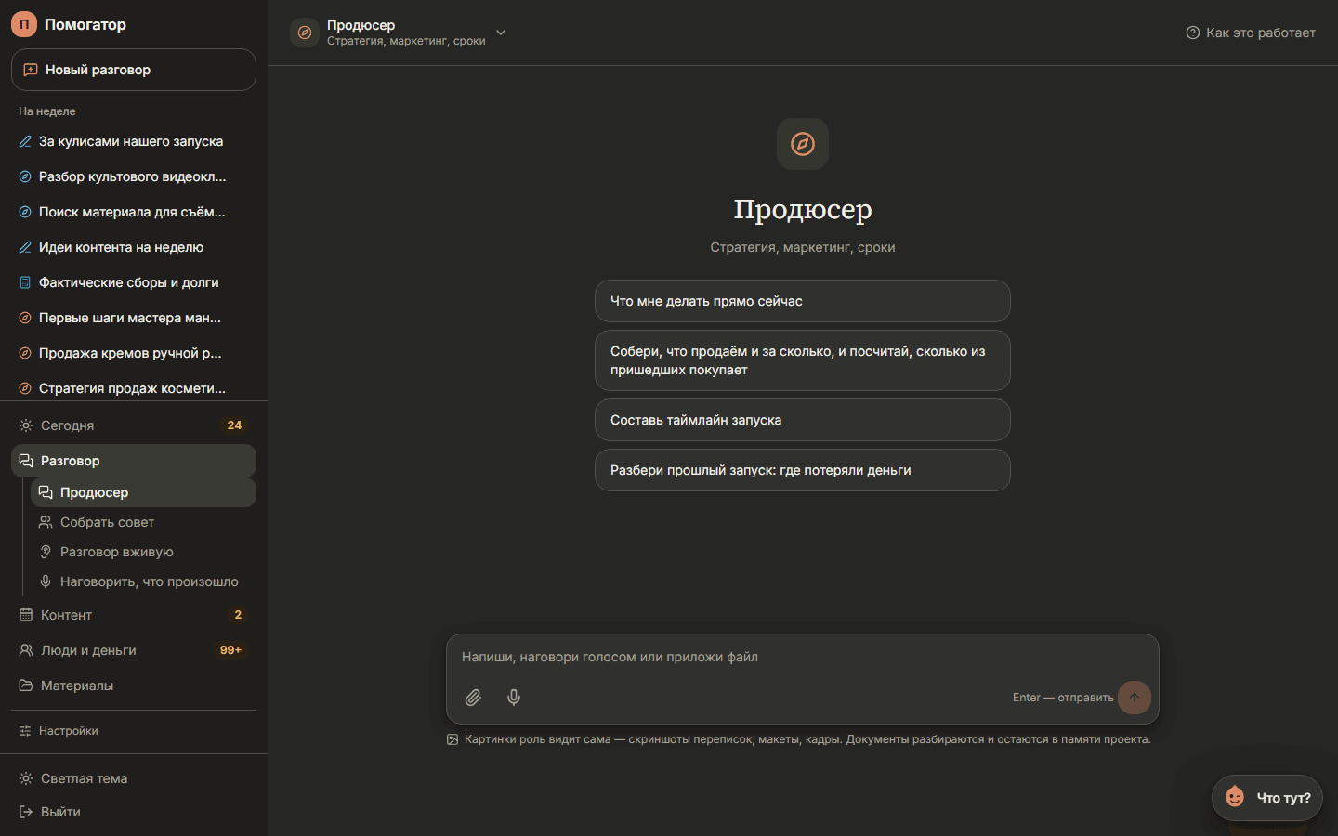Open conversation Продажа кремов ручной р...
The width and height of the screenshot is (1338, 836).
[134, 353]
